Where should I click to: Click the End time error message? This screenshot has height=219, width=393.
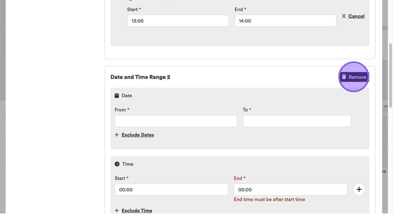tap(269, 200)
